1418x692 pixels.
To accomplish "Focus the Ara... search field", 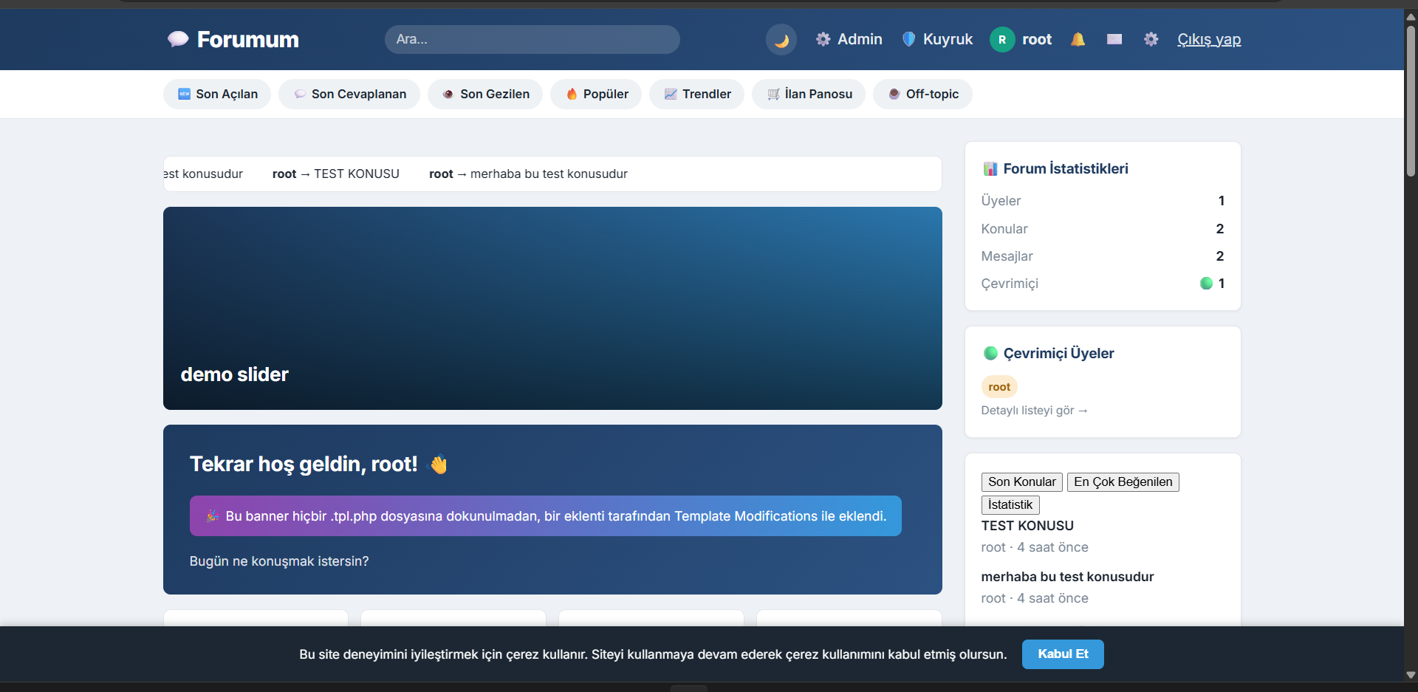I will 532,39.
